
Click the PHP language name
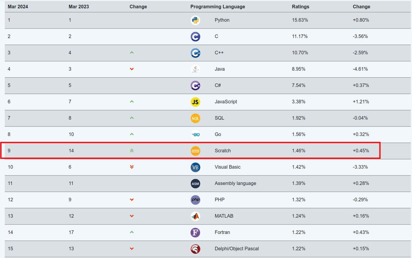pos(219,200)
